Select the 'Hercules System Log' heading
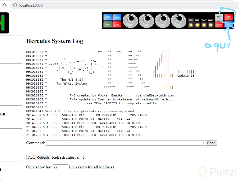This screenshot has height=180, width=239. pos(55,41)
